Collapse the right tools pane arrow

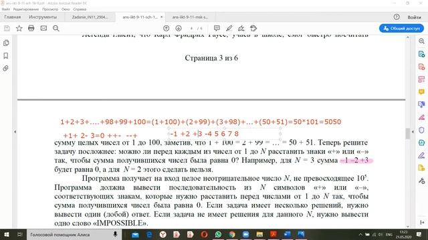coord(413,132)
